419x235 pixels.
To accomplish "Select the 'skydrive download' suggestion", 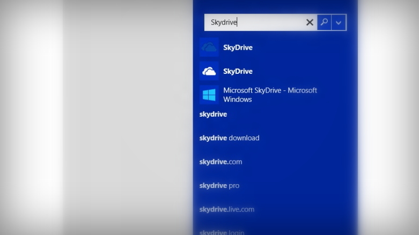I will click(229, 138).
